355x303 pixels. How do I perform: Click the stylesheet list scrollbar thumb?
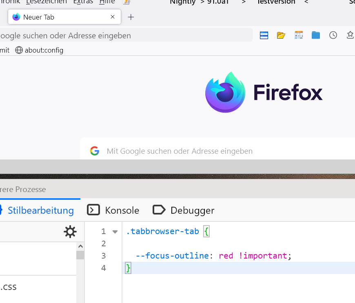tap(80, 255)
